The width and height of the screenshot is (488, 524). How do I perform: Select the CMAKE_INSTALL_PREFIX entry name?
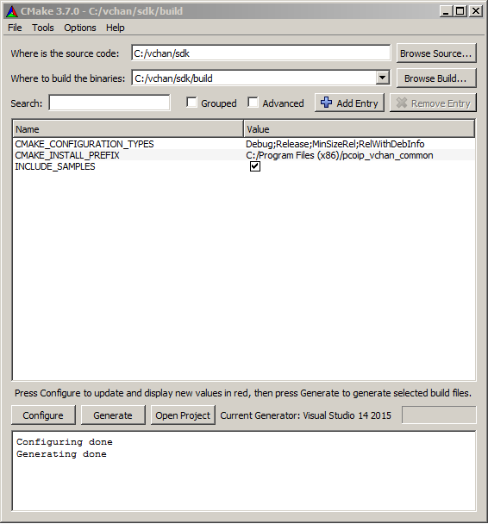coord(67,155)
